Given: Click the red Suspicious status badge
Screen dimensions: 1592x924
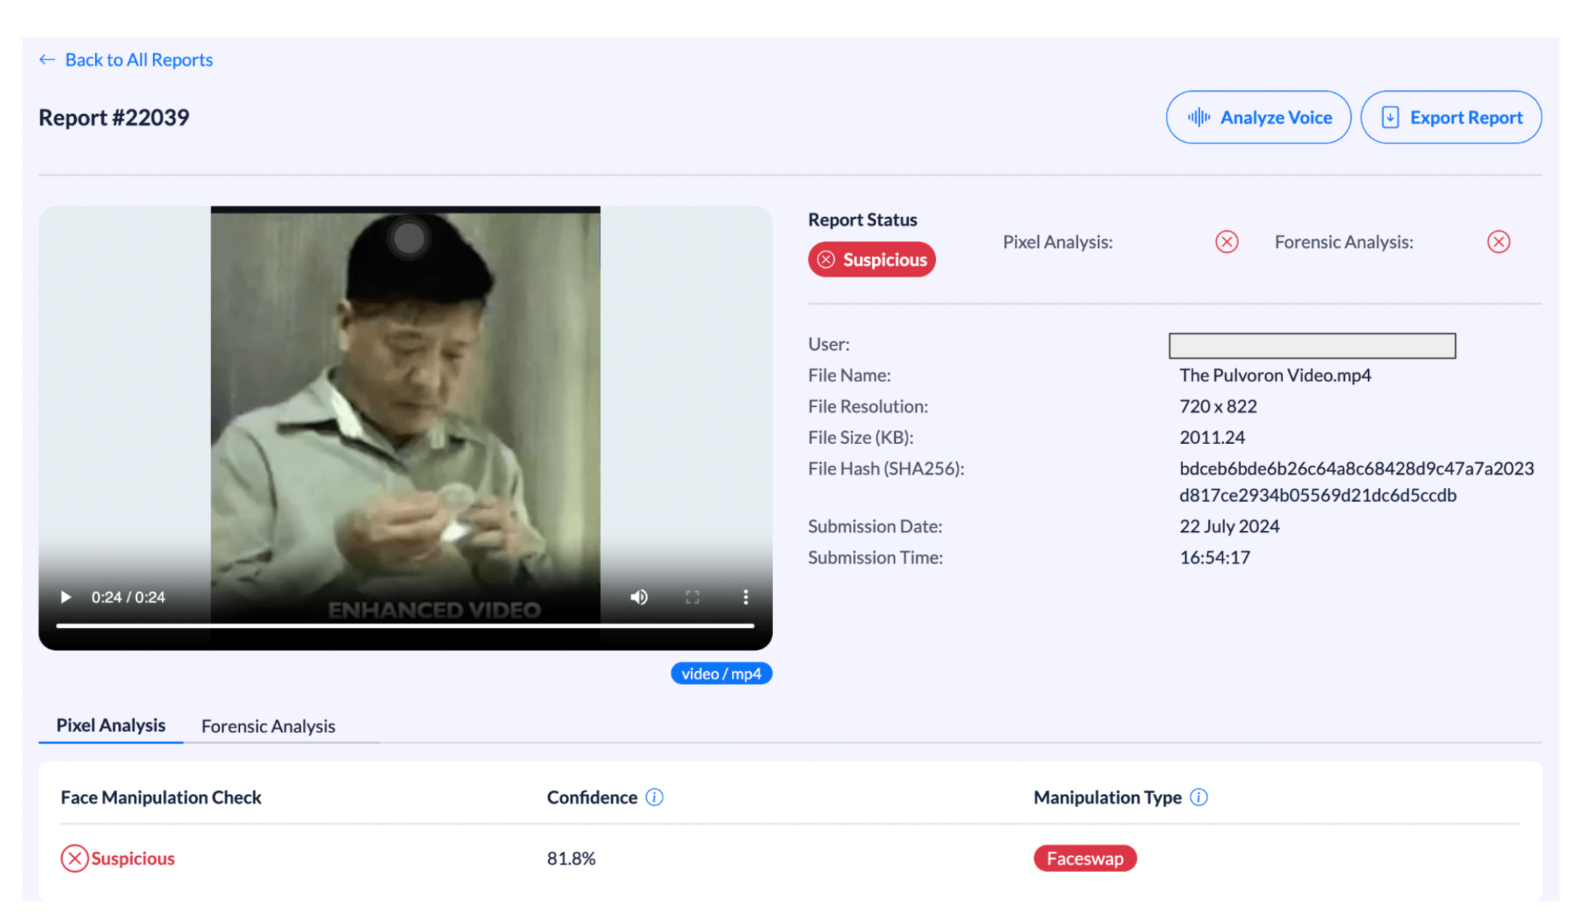Looking at the screenshot, I should [x=871, y=260].
